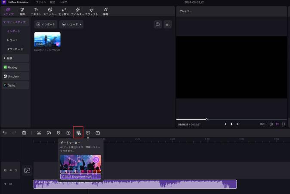Open the Pixabay media source
The height and width of the screenshot is (194, 290).
[x=15, y=67]
